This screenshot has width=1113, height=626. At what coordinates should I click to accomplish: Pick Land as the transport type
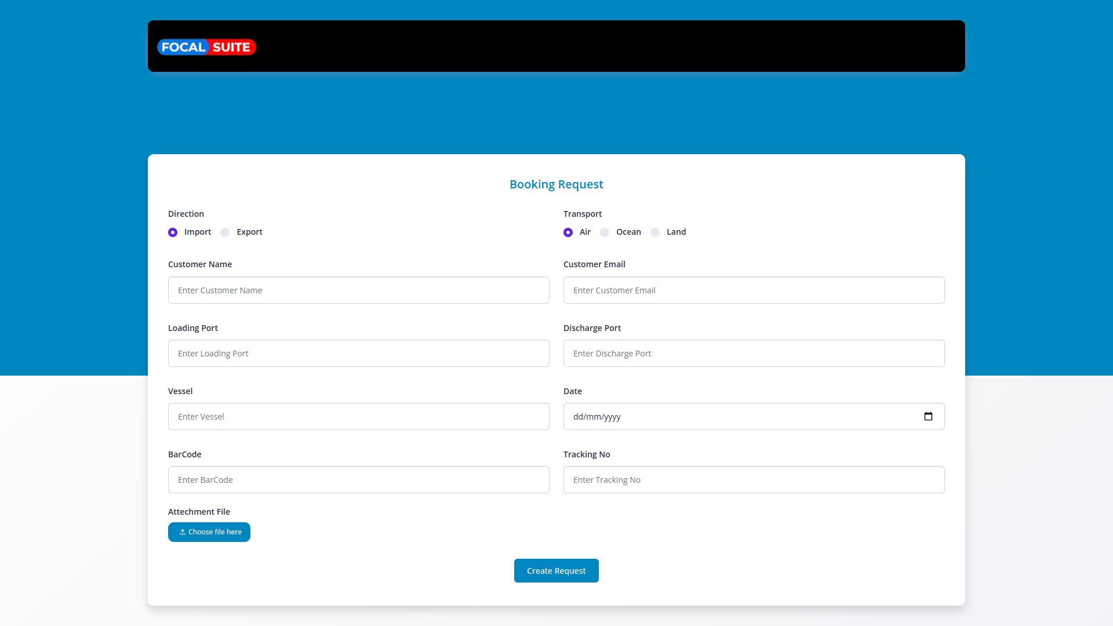point(655,232)
